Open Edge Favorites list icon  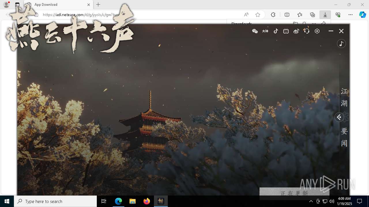pos(300,15)
